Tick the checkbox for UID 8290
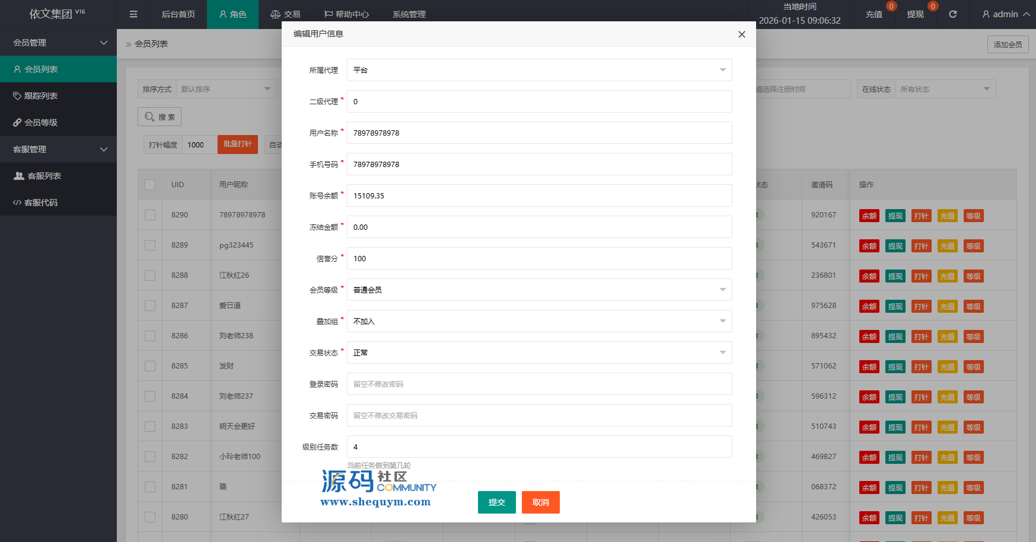 [x=150, y=215]
